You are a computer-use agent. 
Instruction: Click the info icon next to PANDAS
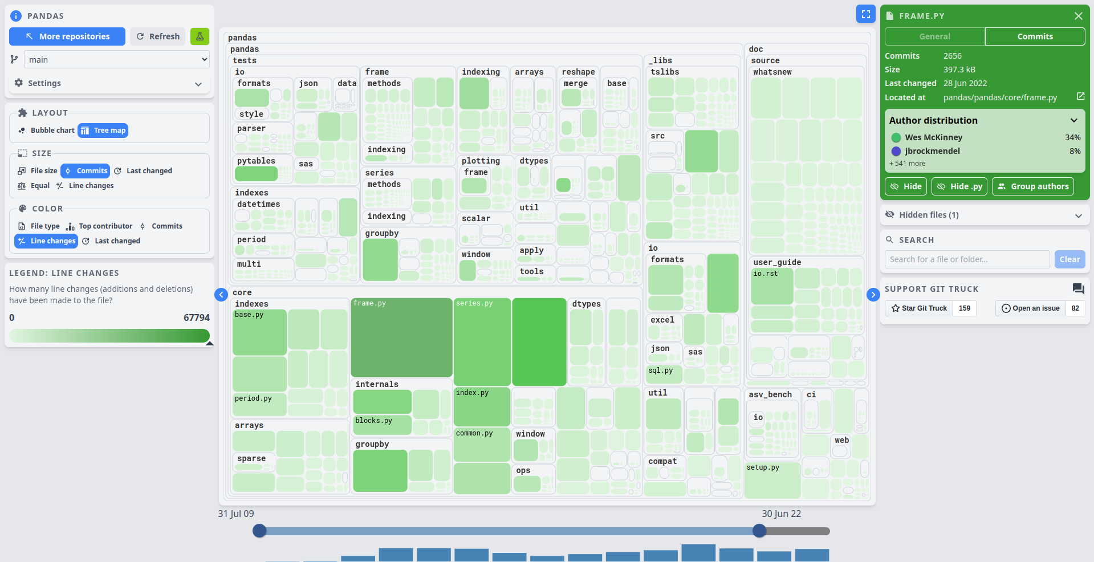[x=16, y=16]
